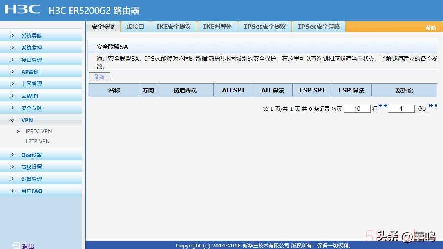Open 系统监控 in sidebar

(31, 48)
